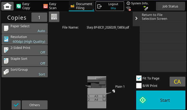This screenshot has height=110, width=187.
Task: Enable the B/W Print checkbox
Action: pyautogui.click(x=139, y=86)
